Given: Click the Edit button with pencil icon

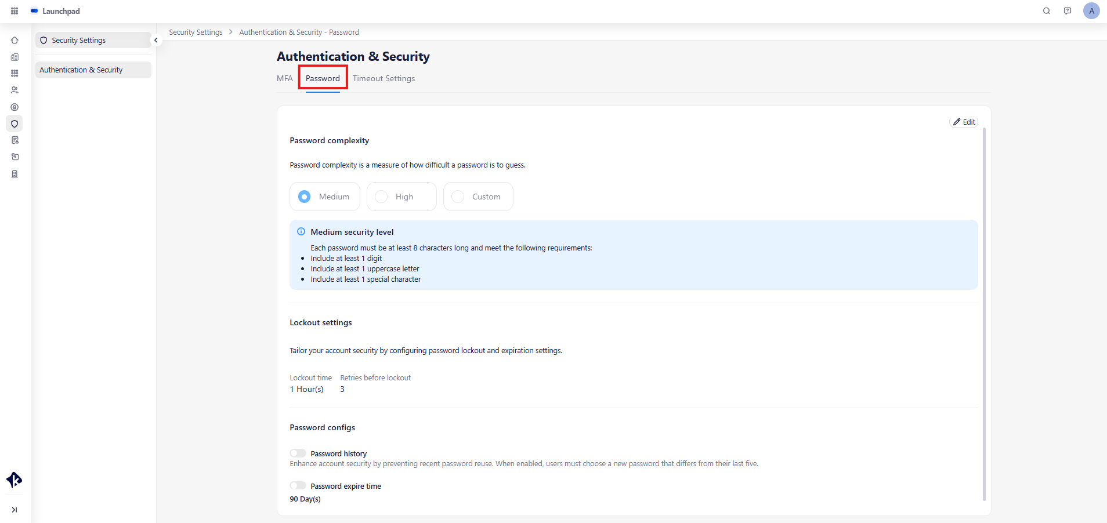Looking at the screenshot, I should [x=964, y=122].
